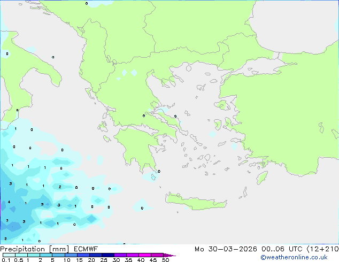The image size is (339, 262).
Task: Click the '0.5' legend scale label
Action: [19, 260]
